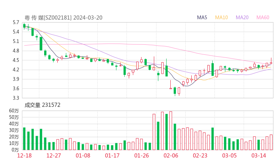Image resolution: width=277 pixels, height=164 pixels.
Task: Click the 30万 volume axis label
Action: pos(14,130)
